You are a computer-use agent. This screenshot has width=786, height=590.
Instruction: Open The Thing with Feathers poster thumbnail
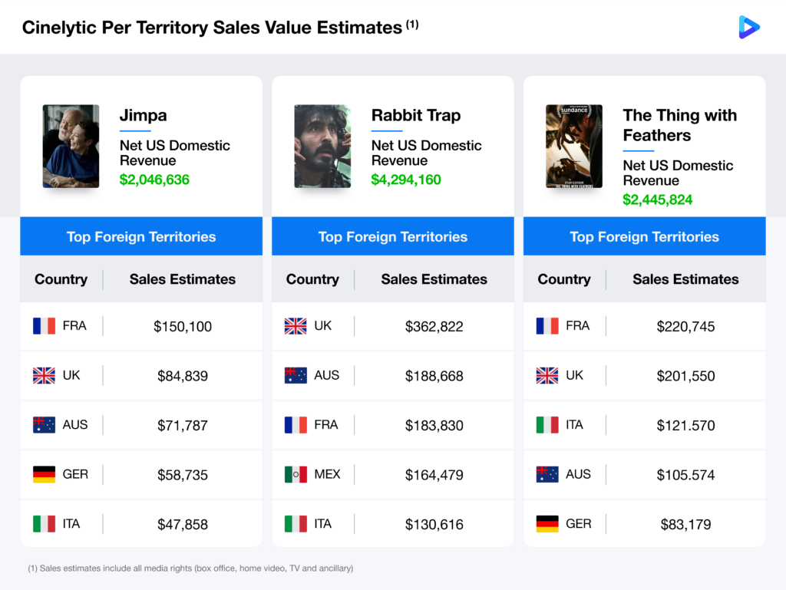click(x=574, y=146)
